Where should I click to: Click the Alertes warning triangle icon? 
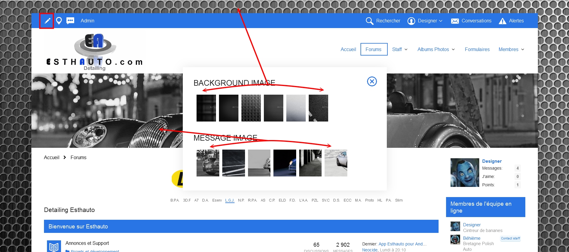tap(503, 21)
